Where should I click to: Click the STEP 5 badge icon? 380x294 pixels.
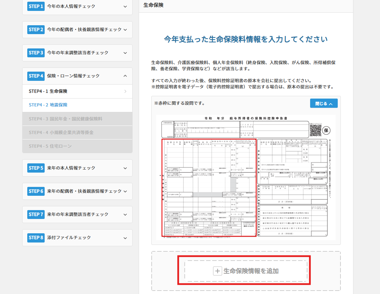pos(36,168)
